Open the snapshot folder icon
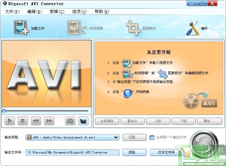The image size is (226, 166). (83, 121)
